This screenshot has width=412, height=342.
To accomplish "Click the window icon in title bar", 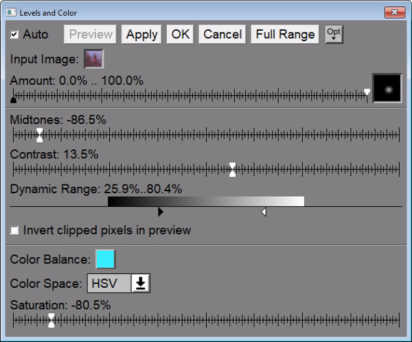I will click(12, 12).
